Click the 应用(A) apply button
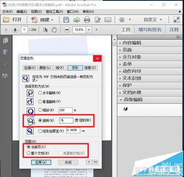Screen dimensions: 184x177 click(x=41, y=162)
